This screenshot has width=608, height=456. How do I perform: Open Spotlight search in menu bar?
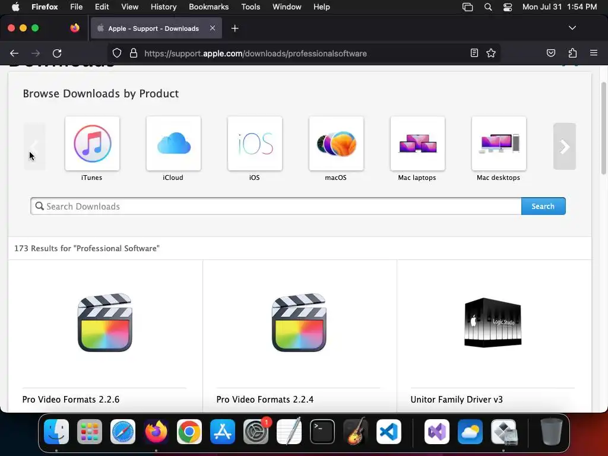tap(488, 7)
